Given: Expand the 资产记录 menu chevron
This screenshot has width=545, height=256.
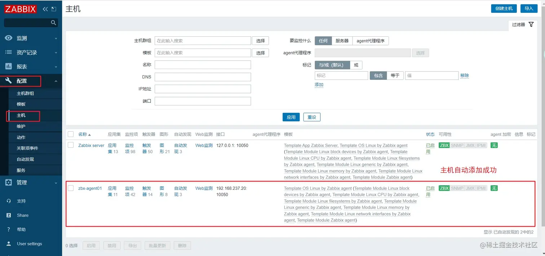Looking at the screenshot, I should pyautogui.click(x=56, y=52).
